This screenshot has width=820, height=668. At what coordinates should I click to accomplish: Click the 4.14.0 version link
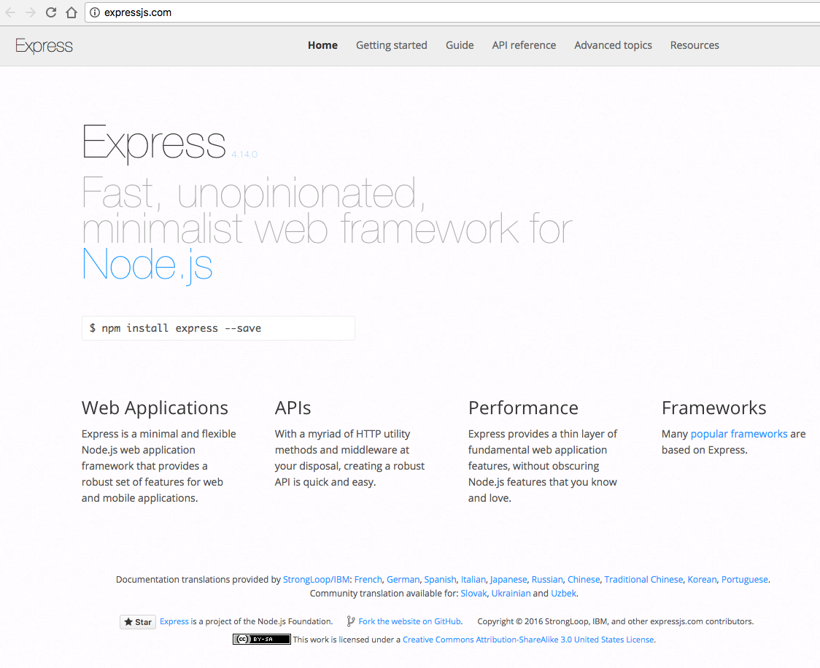[244, 154]
